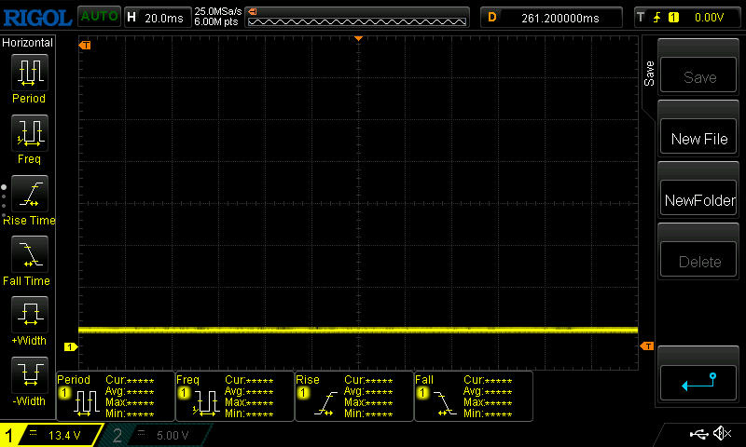Click the NewFolder button
746x447 pixels.
698,200
